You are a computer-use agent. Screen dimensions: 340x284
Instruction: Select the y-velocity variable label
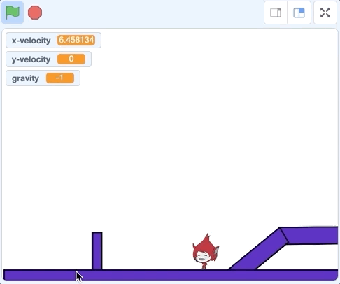(31, 59)
